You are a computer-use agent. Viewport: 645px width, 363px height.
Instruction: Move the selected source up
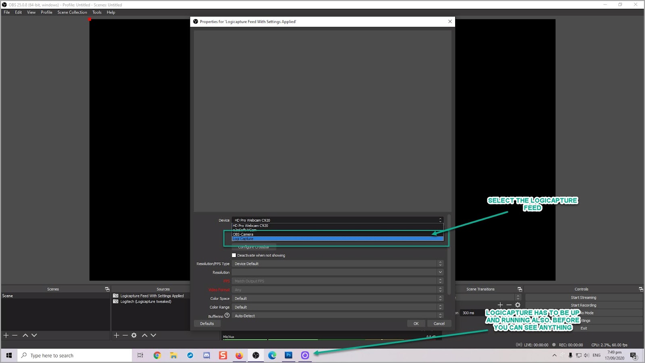pos(145,335)
